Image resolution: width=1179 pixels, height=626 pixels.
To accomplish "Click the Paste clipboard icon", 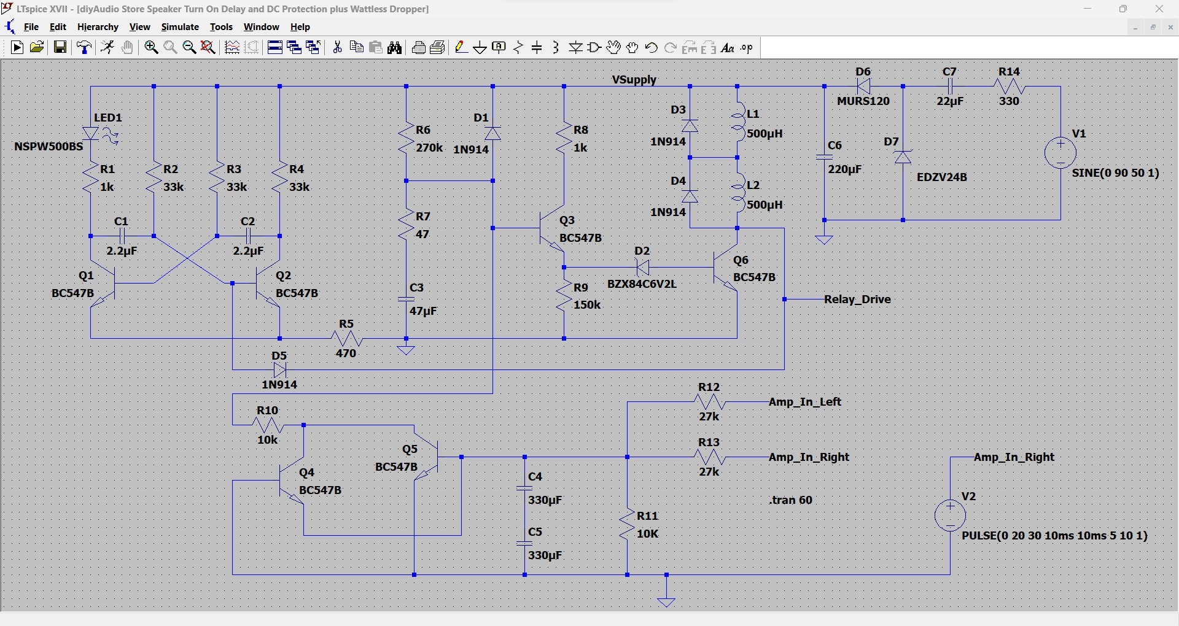I will pos(376,48).
